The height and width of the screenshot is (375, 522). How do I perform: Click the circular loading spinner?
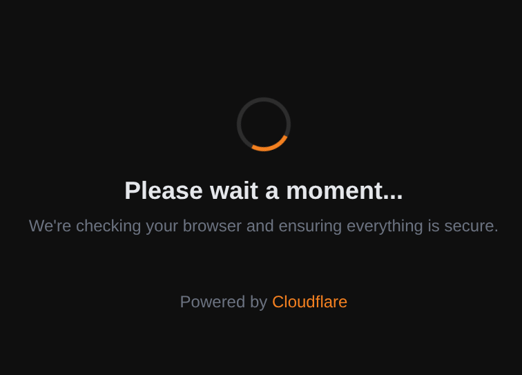(x=264, y=124)
